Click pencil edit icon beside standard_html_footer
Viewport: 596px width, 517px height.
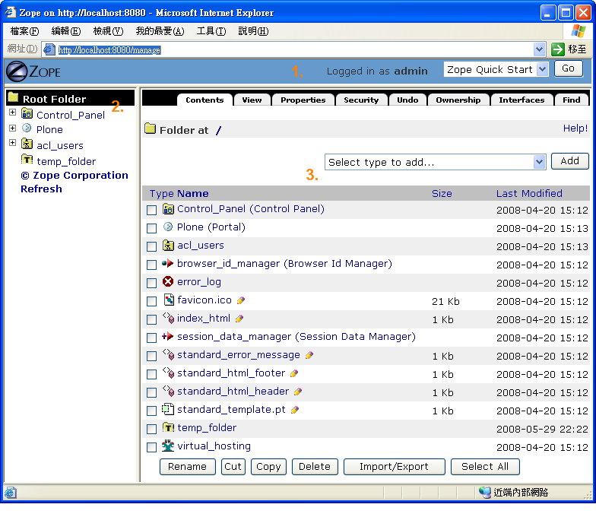pos(293,374)
